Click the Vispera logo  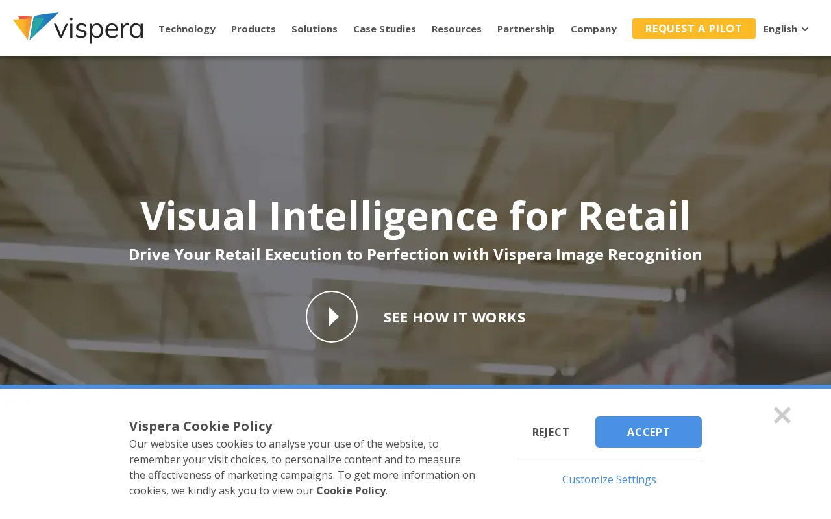tap(78, 28)
